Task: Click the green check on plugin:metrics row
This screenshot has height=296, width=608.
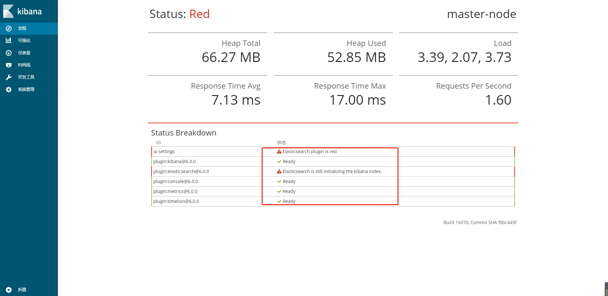Action: pos(279,191)
